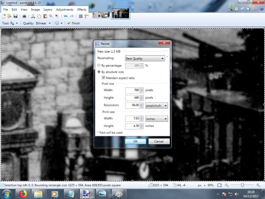This screenshot has height=199, width=265.
Task: Select the By absolute size radio button
Action: click(99, 72)
